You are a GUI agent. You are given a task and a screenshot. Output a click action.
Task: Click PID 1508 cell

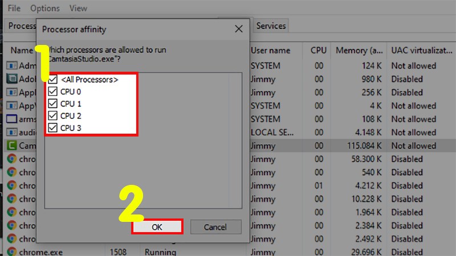tap(118, 252)
